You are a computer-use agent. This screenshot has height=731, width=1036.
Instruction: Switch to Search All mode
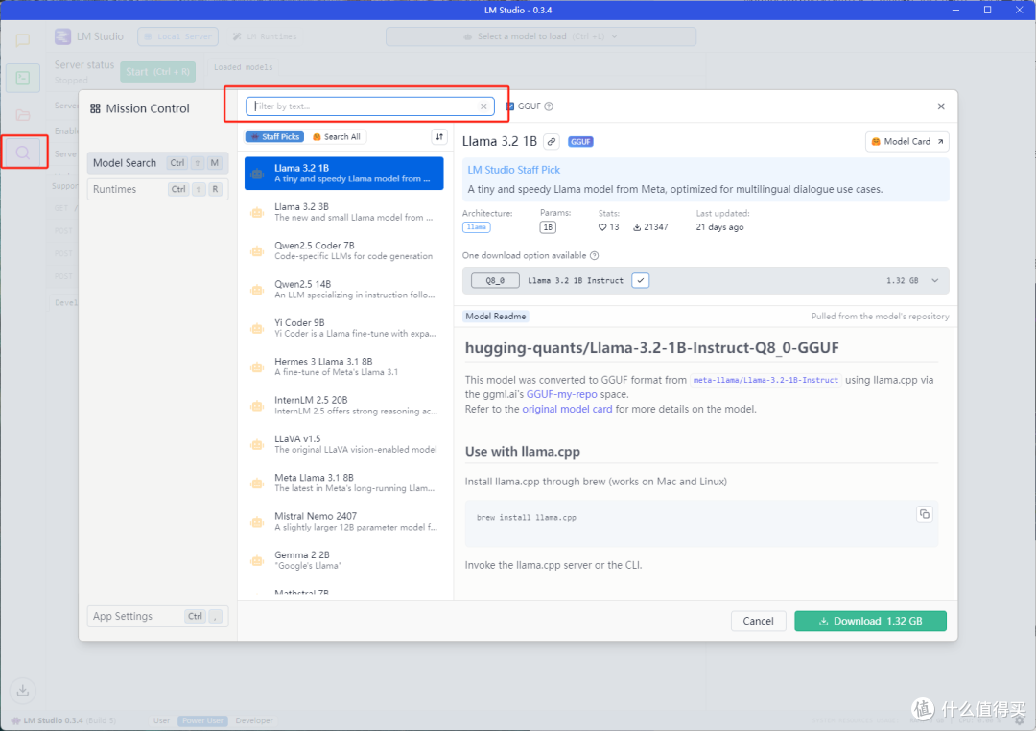[337, 137]
